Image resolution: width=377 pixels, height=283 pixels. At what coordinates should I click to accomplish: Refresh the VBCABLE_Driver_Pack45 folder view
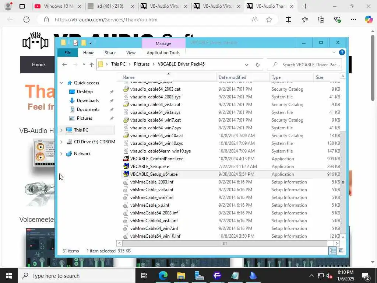[x=257, y=64]
